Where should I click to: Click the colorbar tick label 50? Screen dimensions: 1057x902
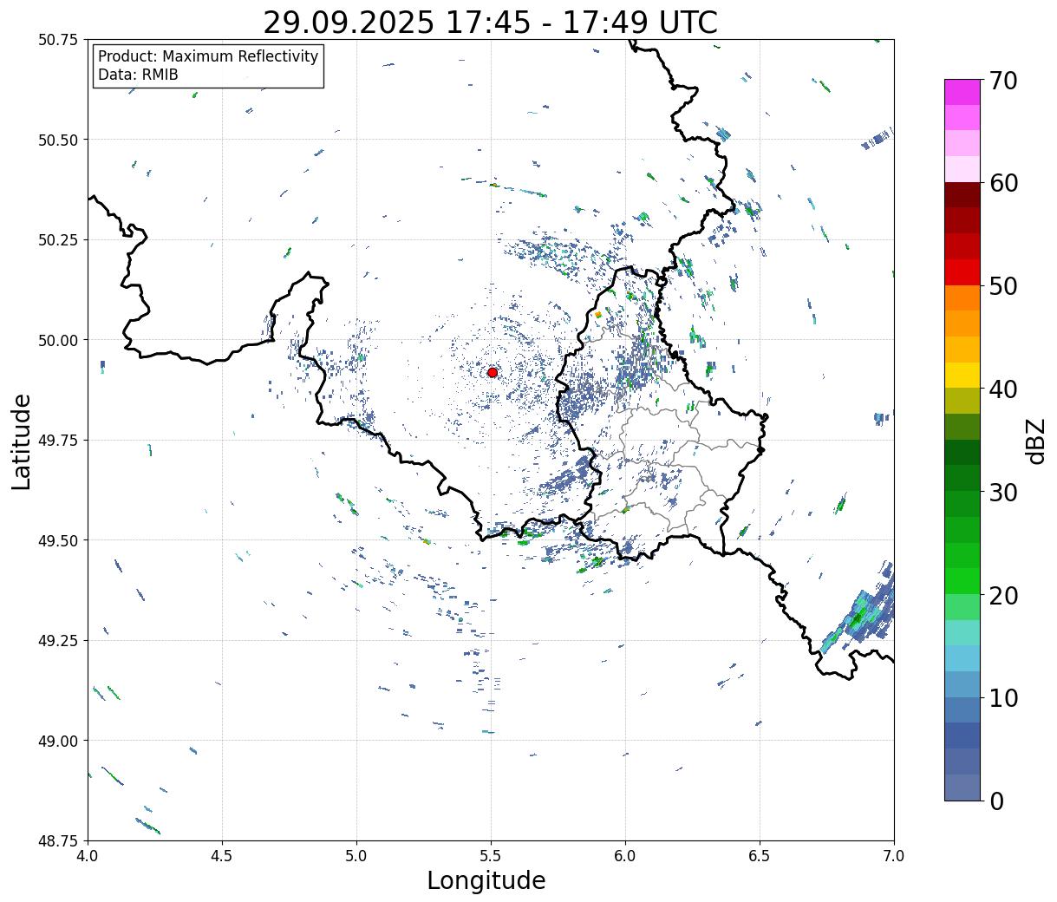(1002, 286)
